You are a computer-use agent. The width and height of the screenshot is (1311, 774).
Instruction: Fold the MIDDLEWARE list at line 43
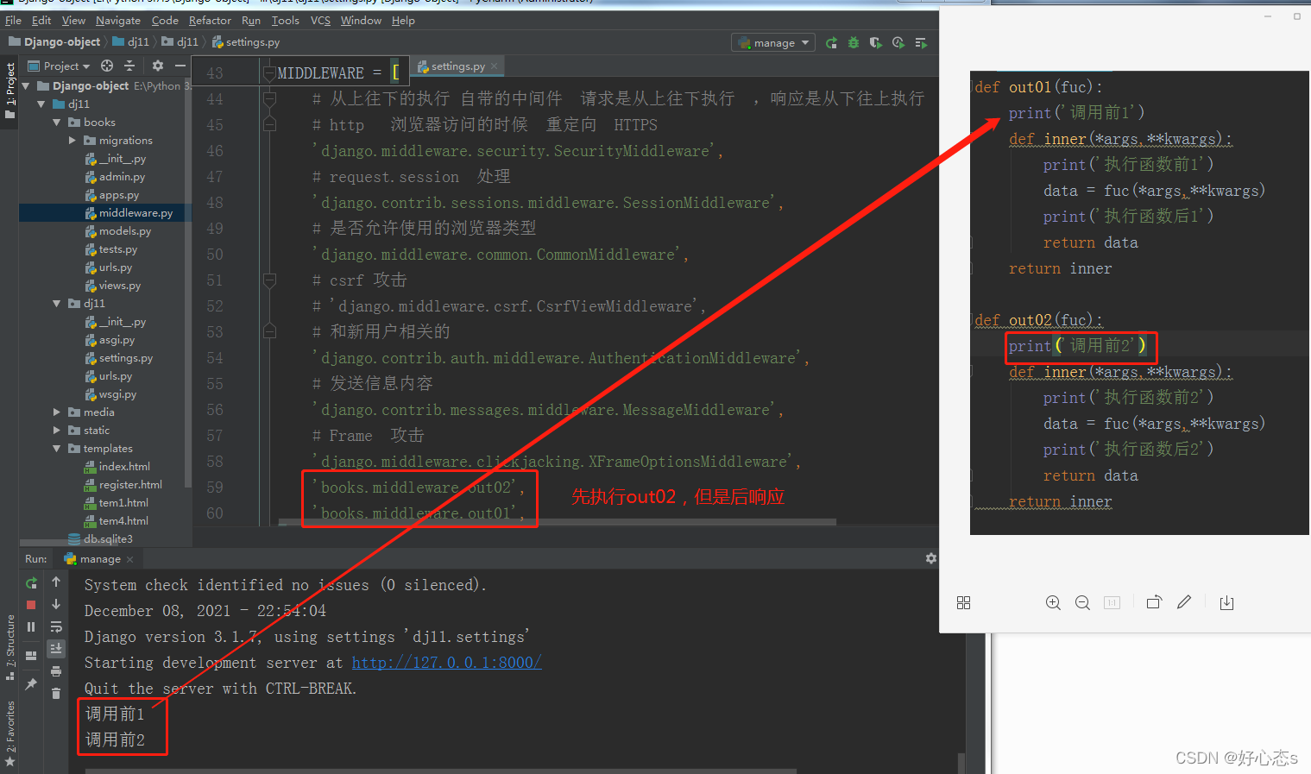[x=268, y=73]
